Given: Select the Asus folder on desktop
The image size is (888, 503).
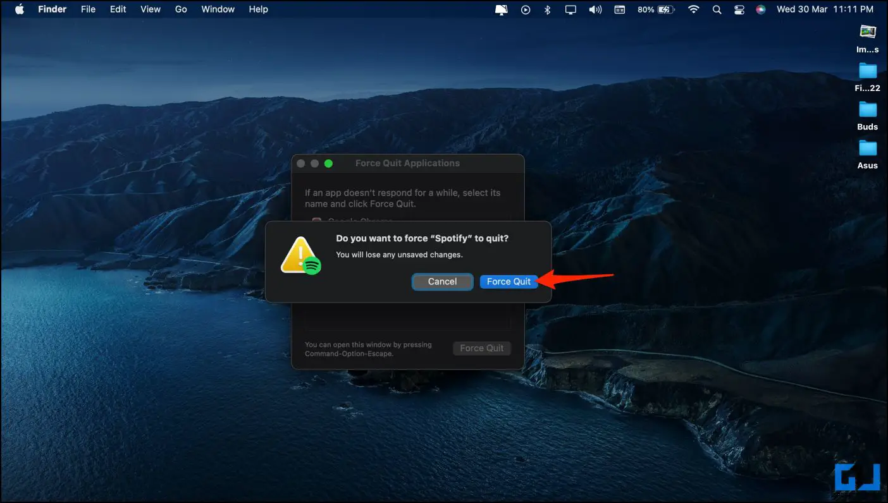Looking at the screenshot, I should pyautogui.click(x=868, y=148).
